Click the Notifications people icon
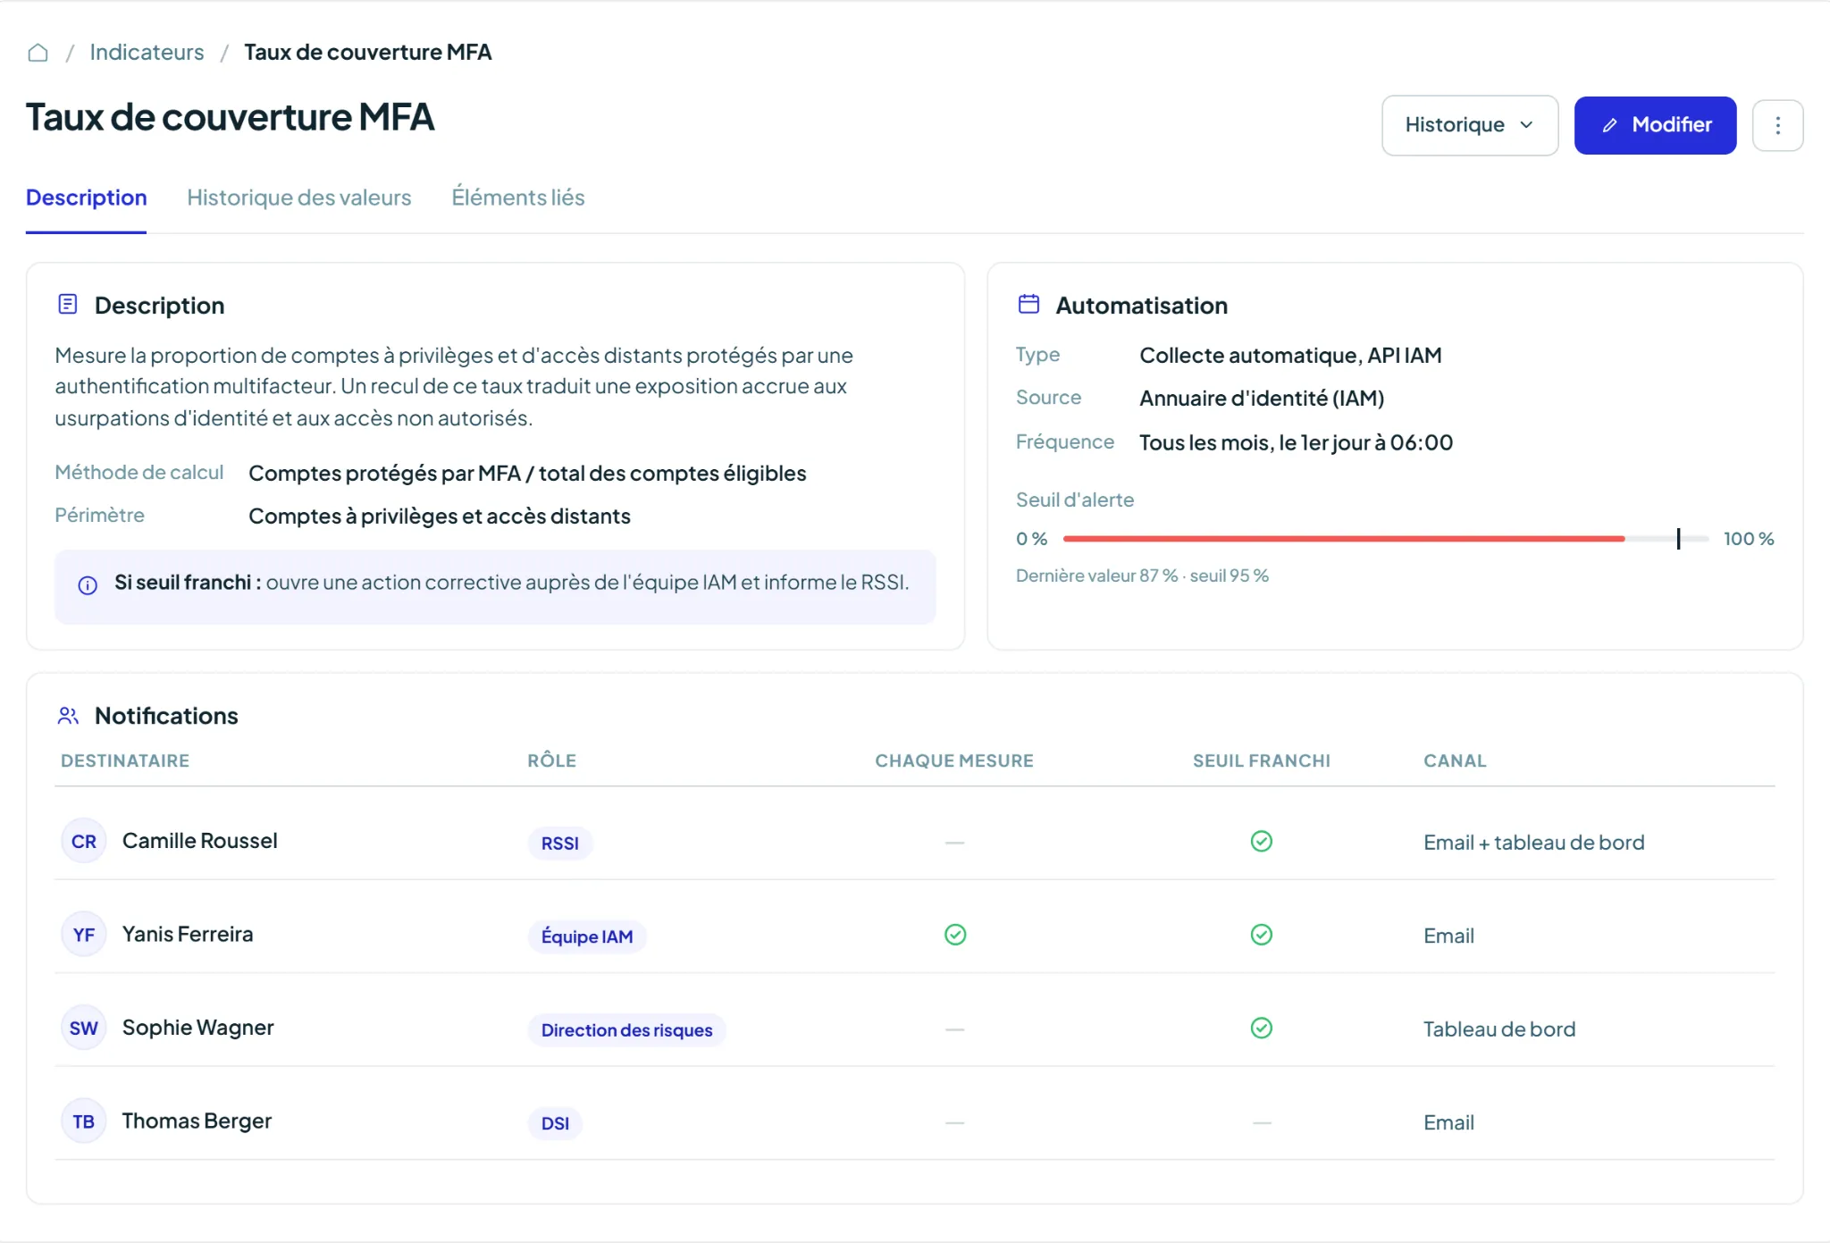The image size is (1830, 1243). click(x=68, y=716)
